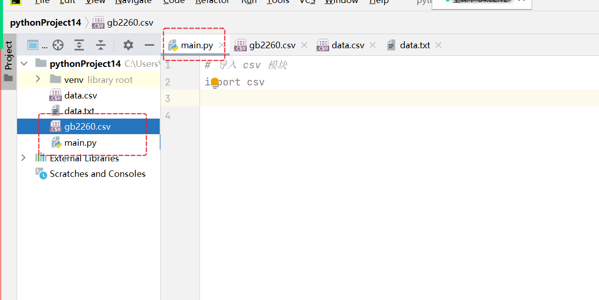Viewport: 599px width, 300px height.
Task: Open the Refactor menu
Action: (x=213, y=2)
